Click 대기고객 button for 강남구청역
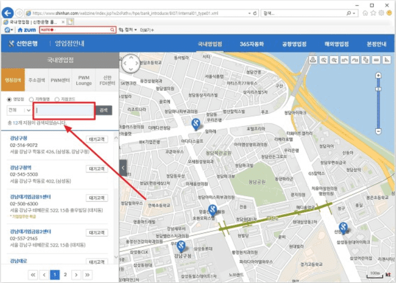The height and width of the screenshot is (283, 396). [x=97, y=168]
